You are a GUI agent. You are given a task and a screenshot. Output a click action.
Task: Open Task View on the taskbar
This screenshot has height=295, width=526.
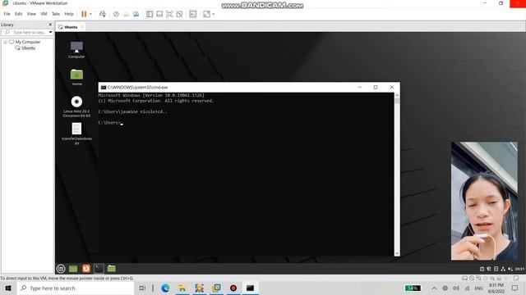(x=142, y=288)
